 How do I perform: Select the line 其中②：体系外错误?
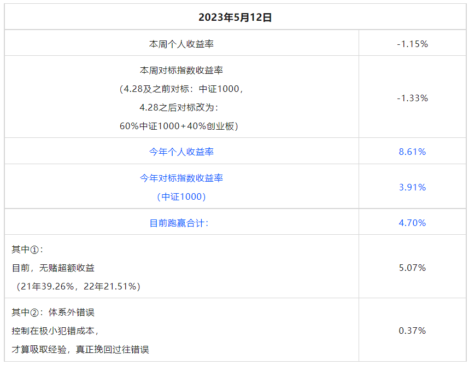pyautogui.click(x=53, y=312)
